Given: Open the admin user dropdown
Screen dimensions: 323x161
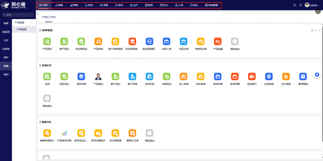Looking at the screenshot, I should point(312,5).
